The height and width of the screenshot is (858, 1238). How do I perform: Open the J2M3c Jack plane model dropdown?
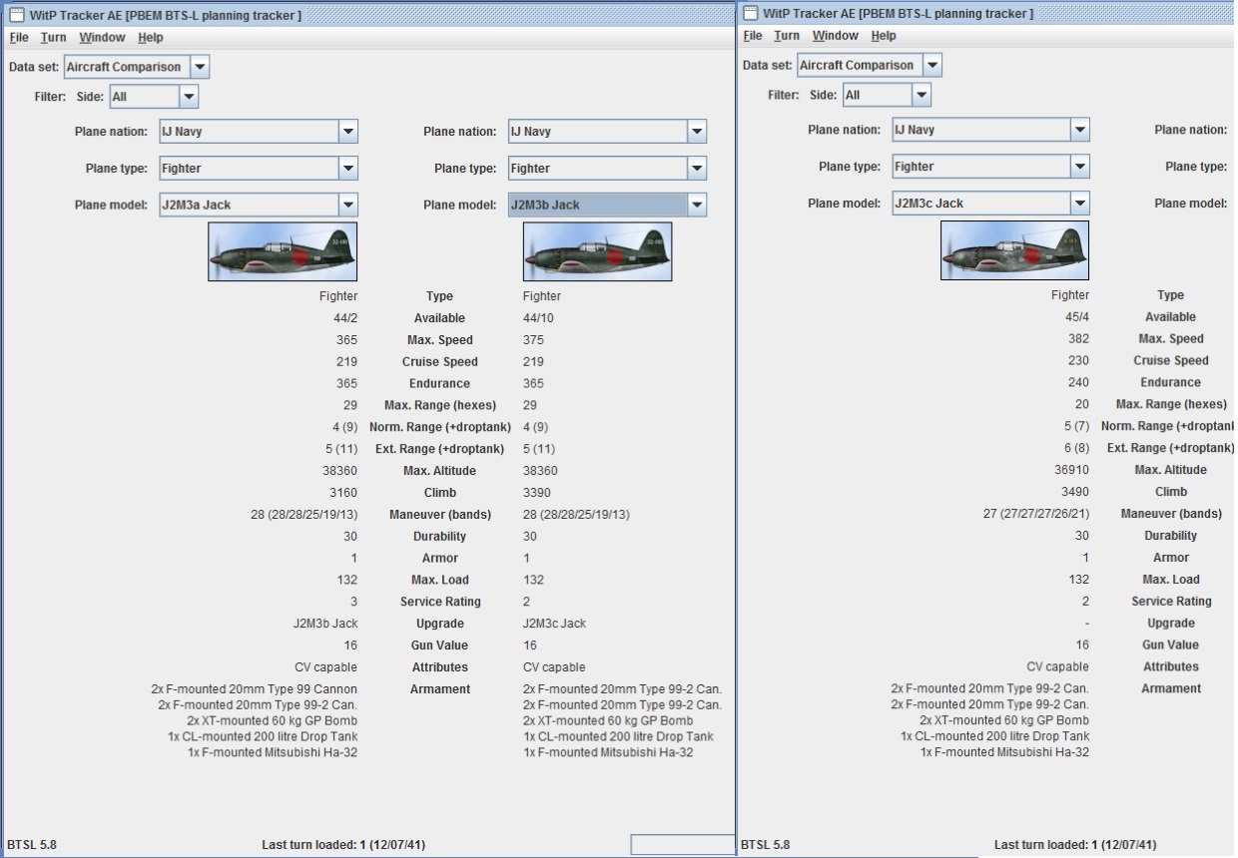(1079, 203)
